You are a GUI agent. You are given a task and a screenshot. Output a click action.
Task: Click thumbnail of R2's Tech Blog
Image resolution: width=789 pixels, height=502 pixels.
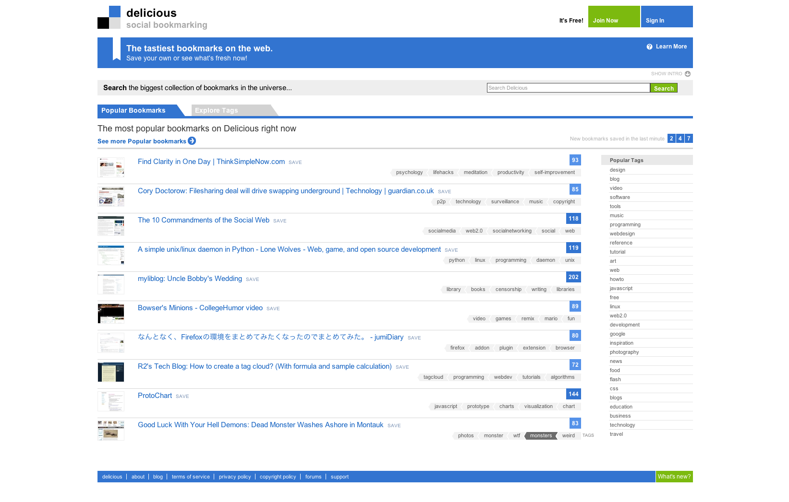click(111, 372)
